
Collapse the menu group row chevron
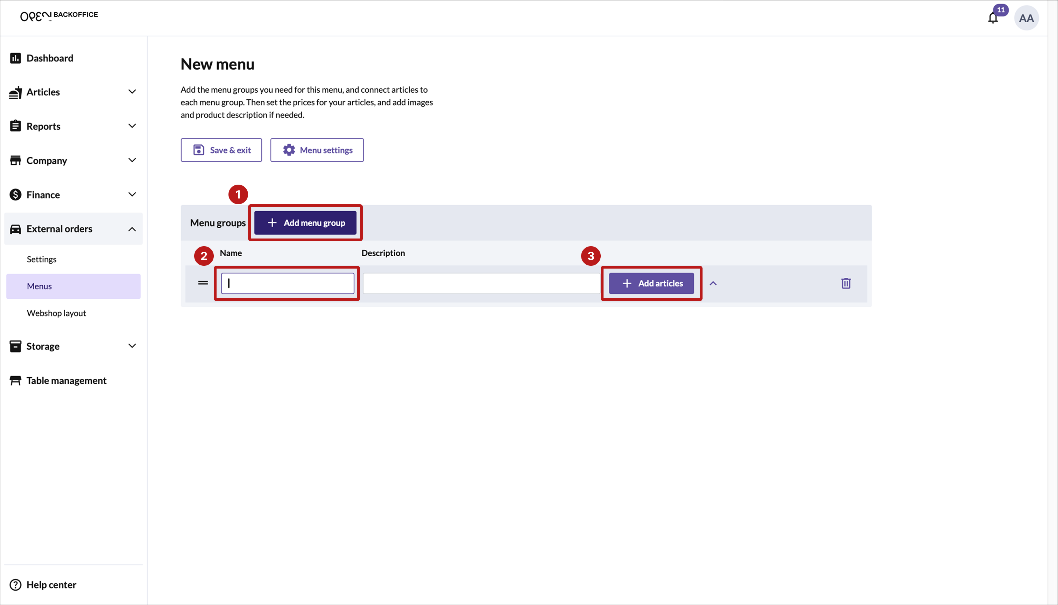tap(713, 283)
